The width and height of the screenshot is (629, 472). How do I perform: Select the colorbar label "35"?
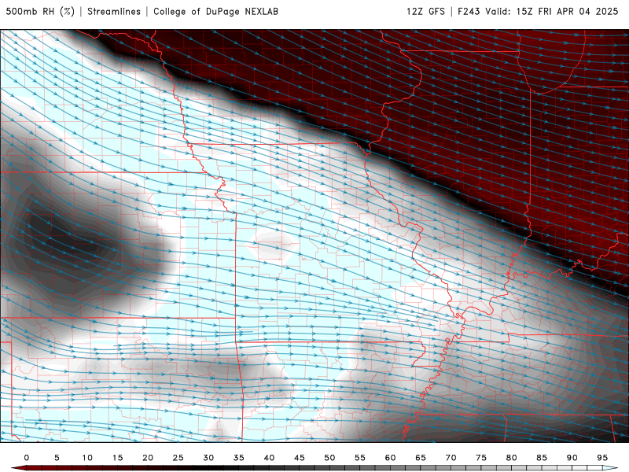point(239,458)
